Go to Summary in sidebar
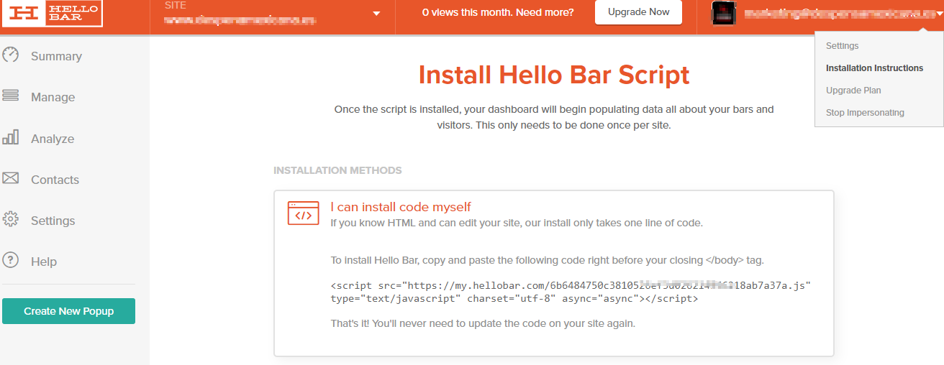The height and width of the screenshot is (365, 944). click(56, 56)
